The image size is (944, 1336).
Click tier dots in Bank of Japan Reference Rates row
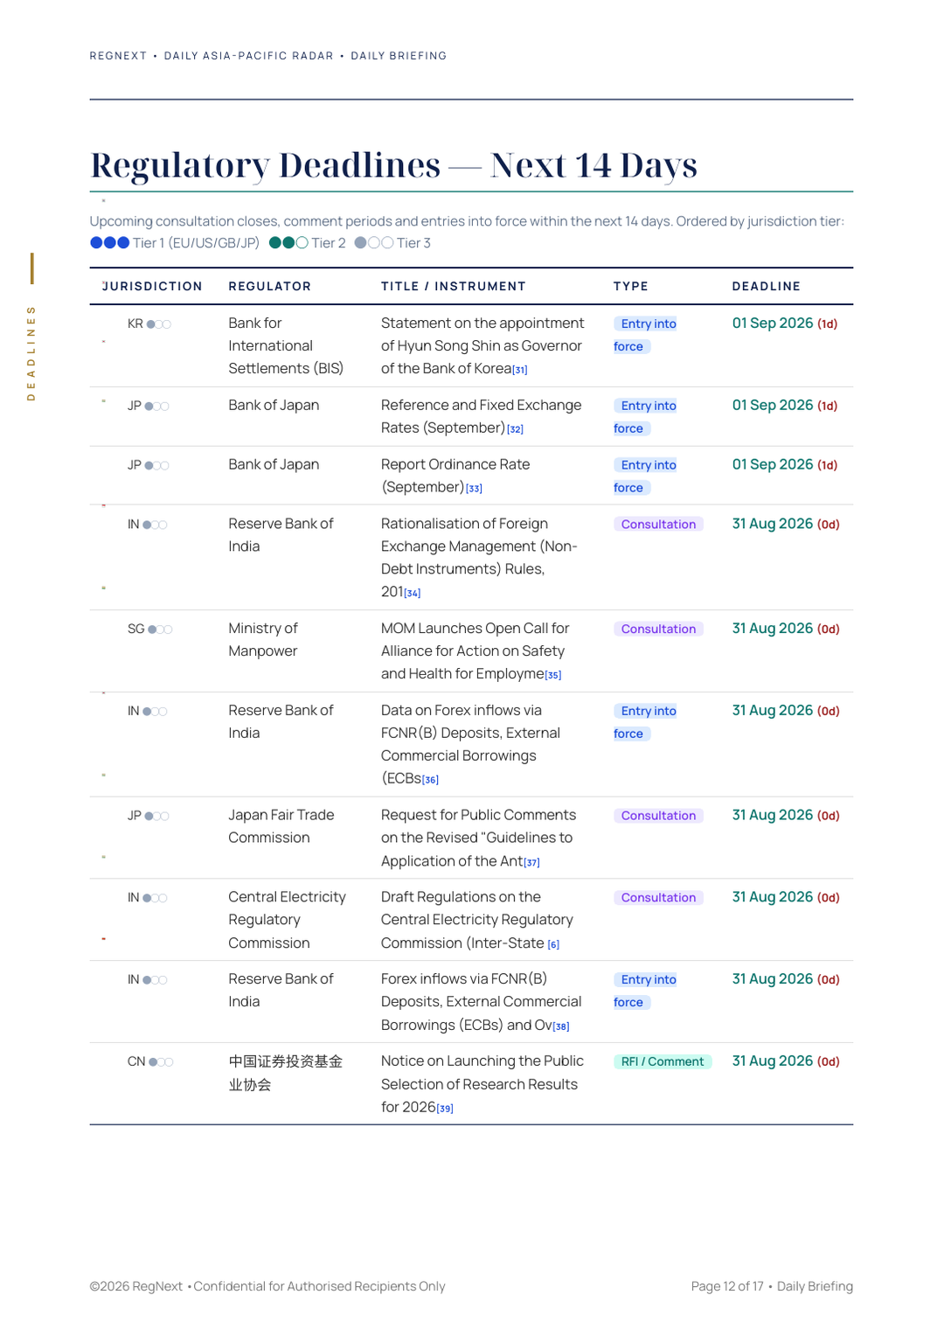157,407
